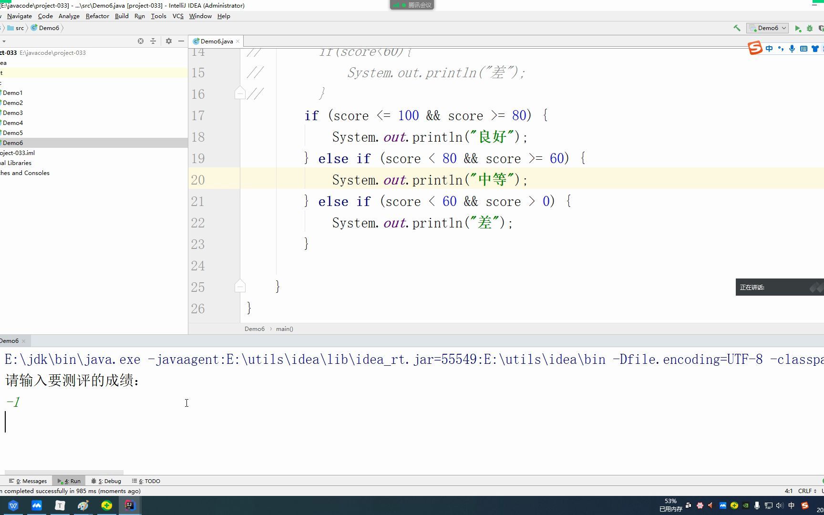The height and width of the screenshot is (515, 824).
Task: Click the src breadcrumb in navigation bar
Action: point(16,28)
